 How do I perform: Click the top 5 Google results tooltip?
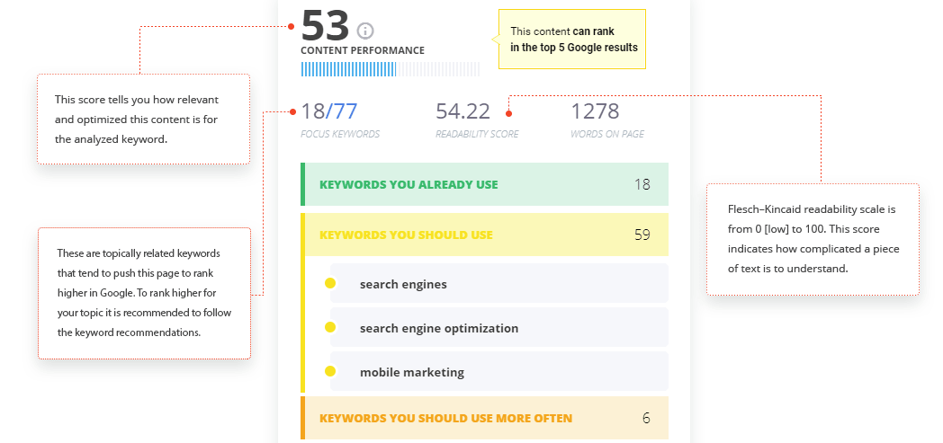pyautogui.click(x=572, y=39)
